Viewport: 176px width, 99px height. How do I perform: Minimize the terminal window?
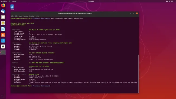click(x=131, y=13)
